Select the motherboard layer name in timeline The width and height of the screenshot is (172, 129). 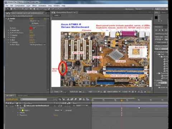pyautogui.click(x=38, y=106)
